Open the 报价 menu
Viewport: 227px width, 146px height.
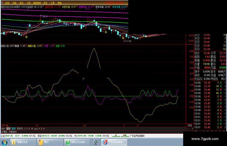pyautogui.click(x=21, y=3)
